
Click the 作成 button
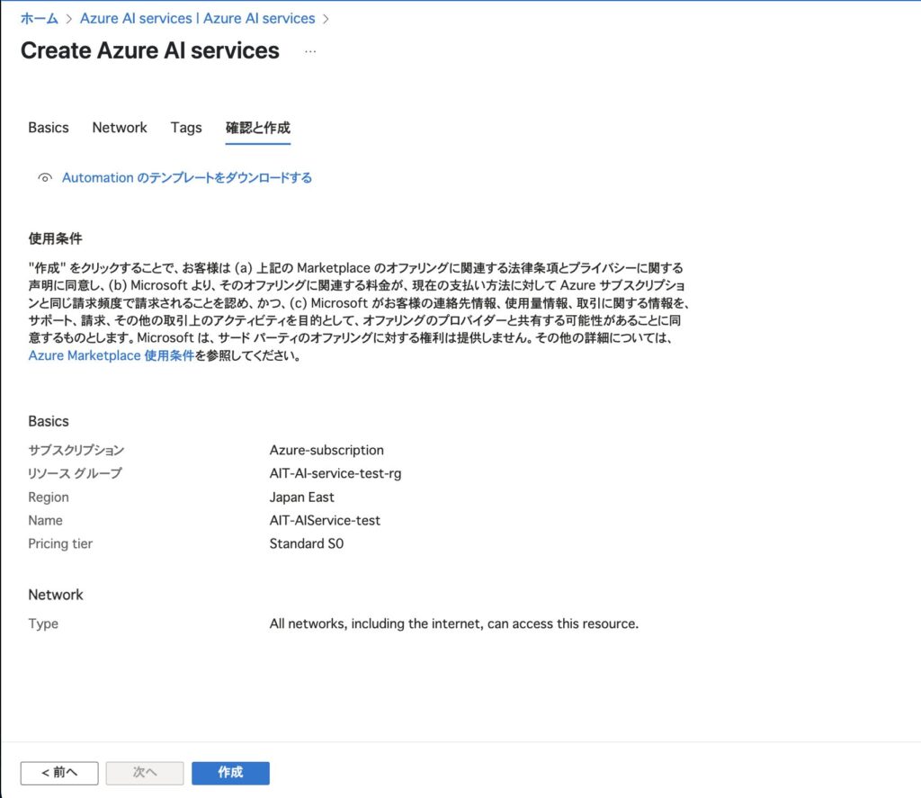(x=230, y=773)
